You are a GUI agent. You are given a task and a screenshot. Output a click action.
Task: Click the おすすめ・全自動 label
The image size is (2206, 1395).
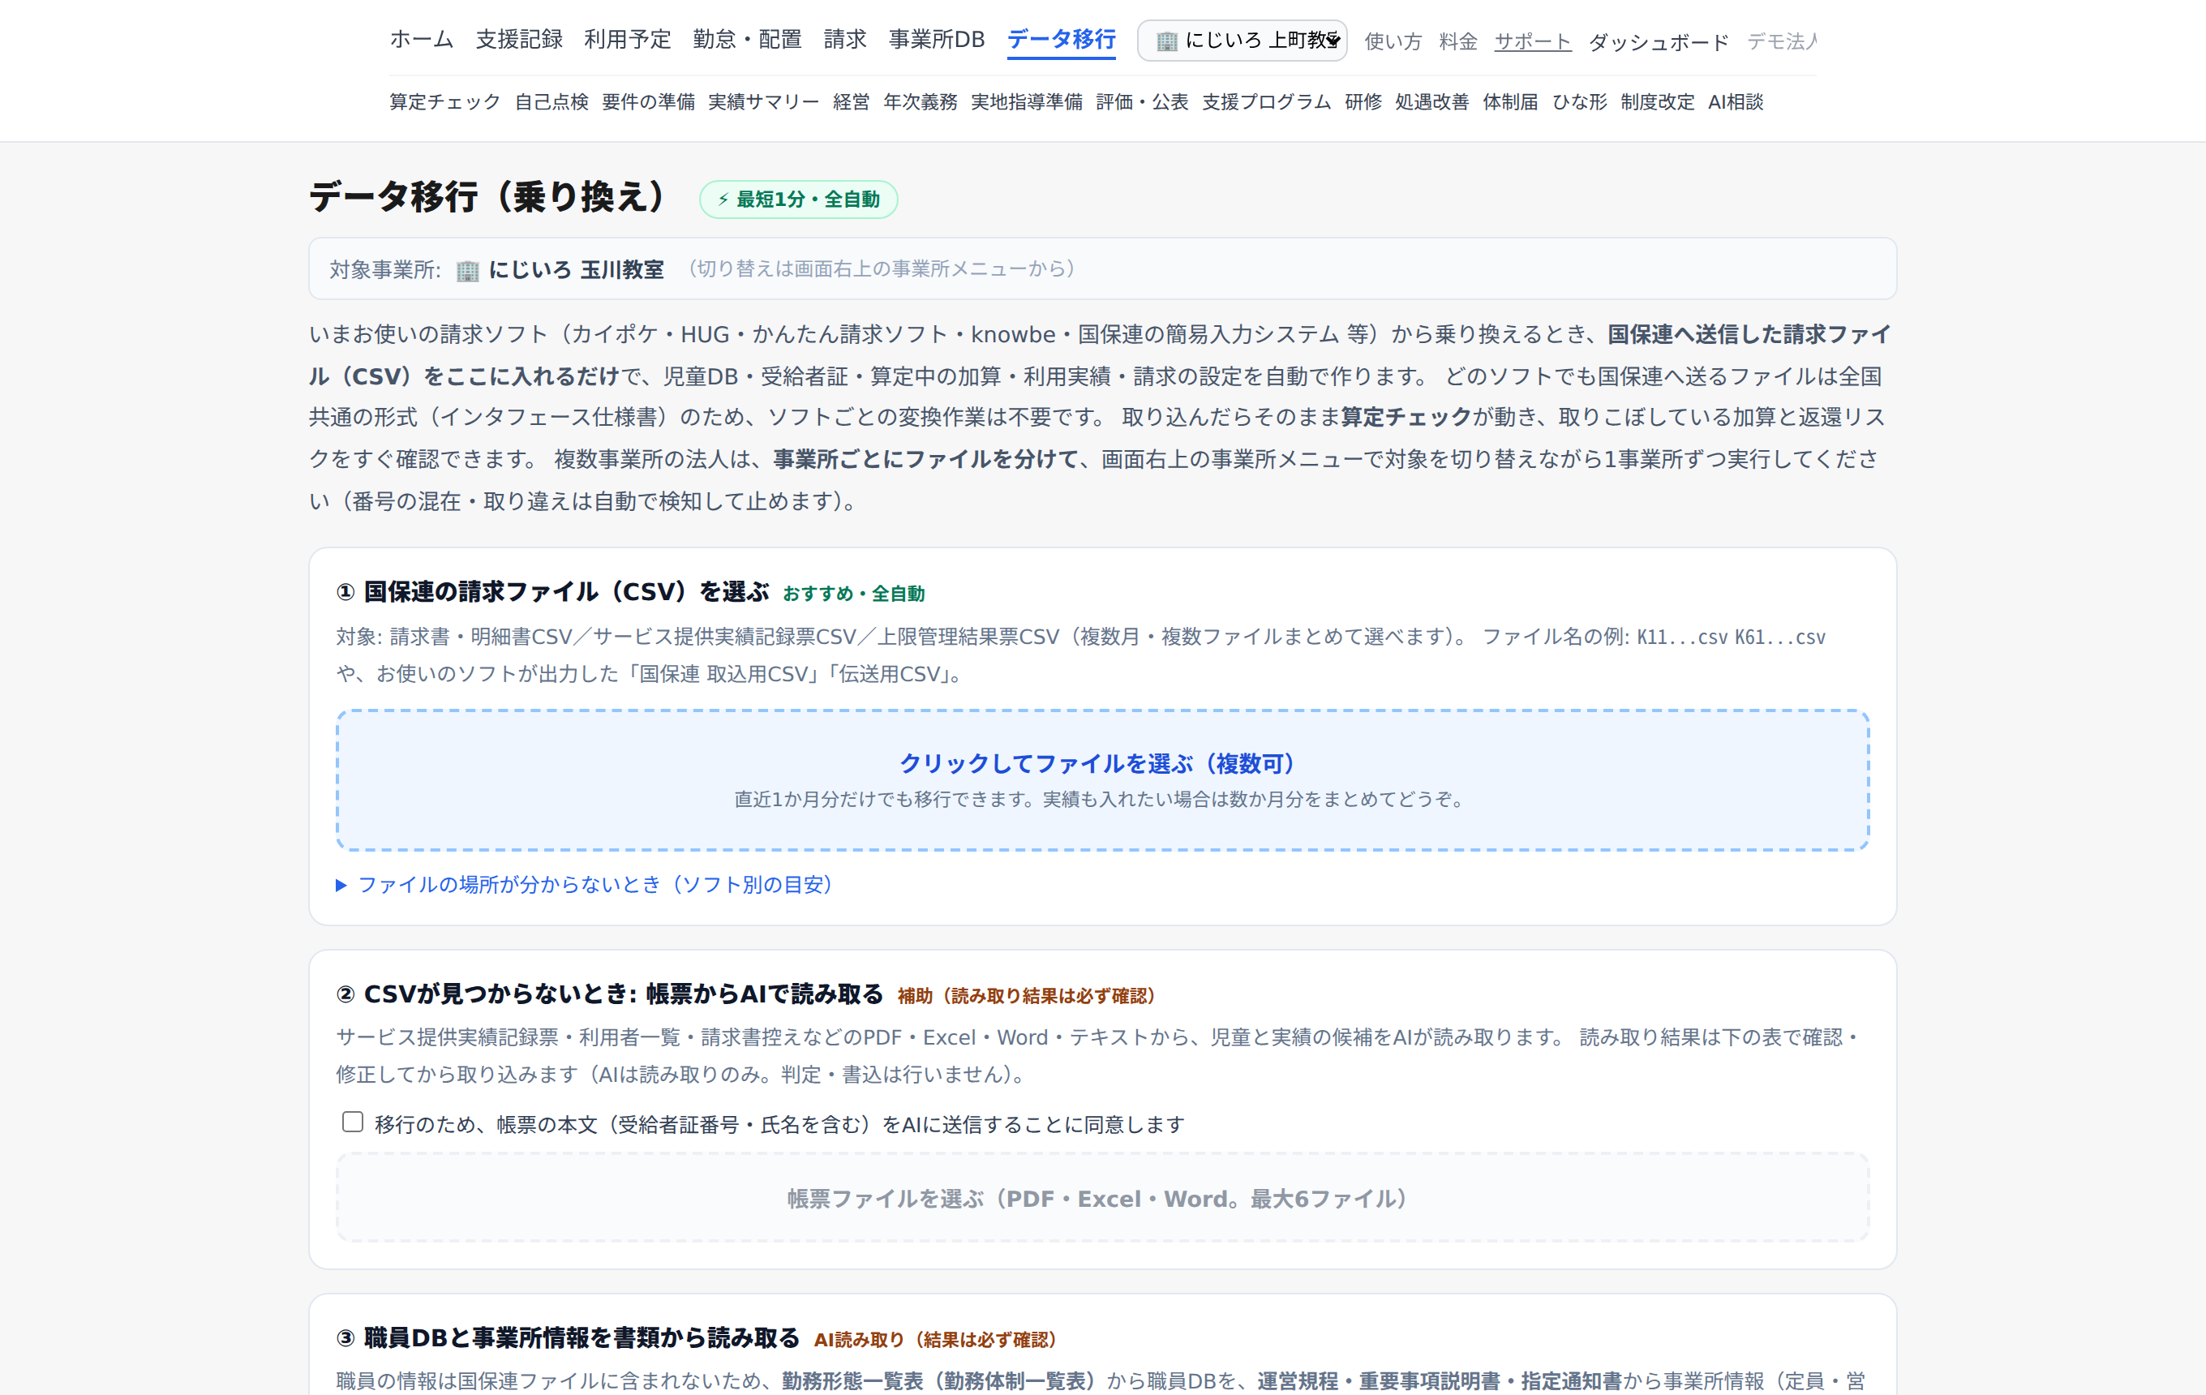click(854, 594)
